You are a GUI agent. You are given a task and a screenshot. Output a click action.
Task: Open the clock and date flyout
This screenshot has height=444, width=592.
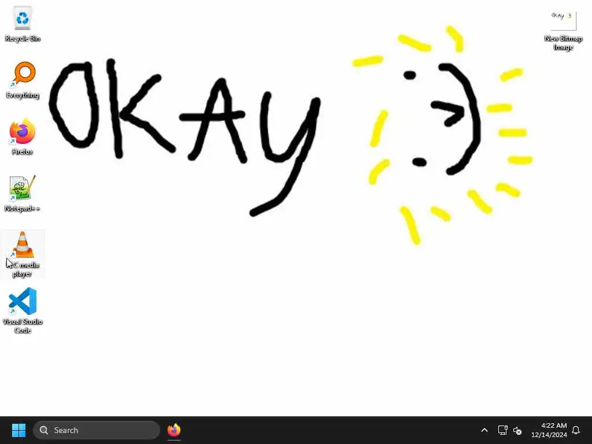[x=549, y=430]
